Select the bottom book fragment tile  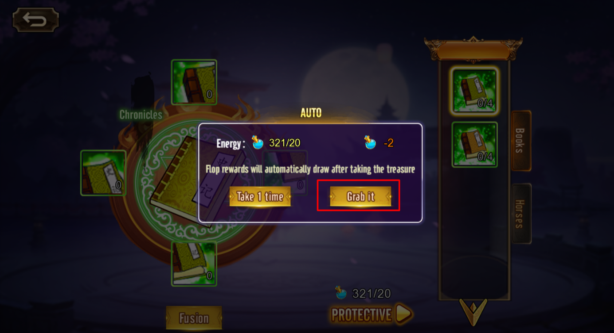point(194,264)
